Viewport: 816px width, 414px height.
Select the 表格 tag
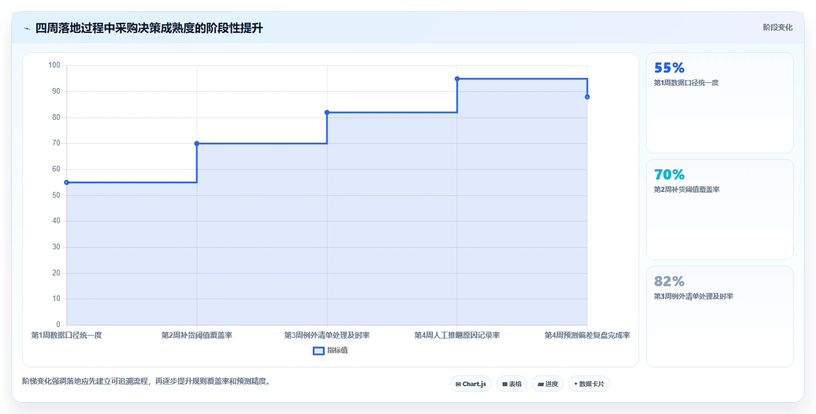[x=512, y=384]
